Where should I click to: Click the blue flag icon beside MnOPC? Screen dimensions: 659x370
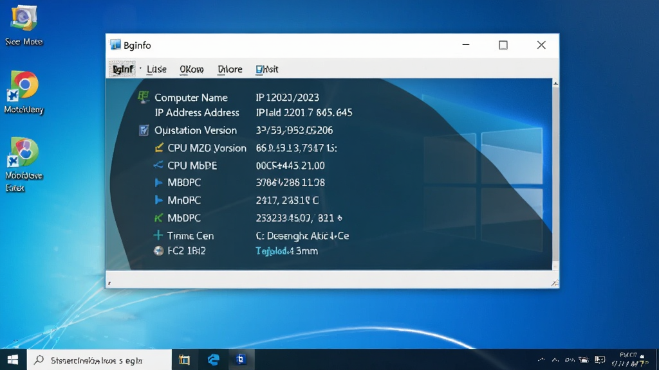click(x=158, y=200)
